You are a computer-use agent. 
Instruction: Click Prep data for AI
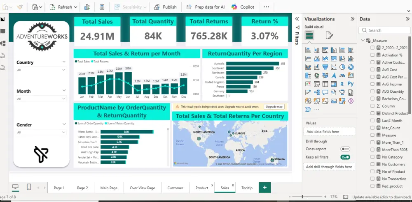[205, 7]
